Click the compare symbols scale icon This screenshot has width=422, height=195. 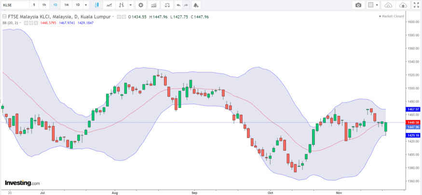(167, 5)
